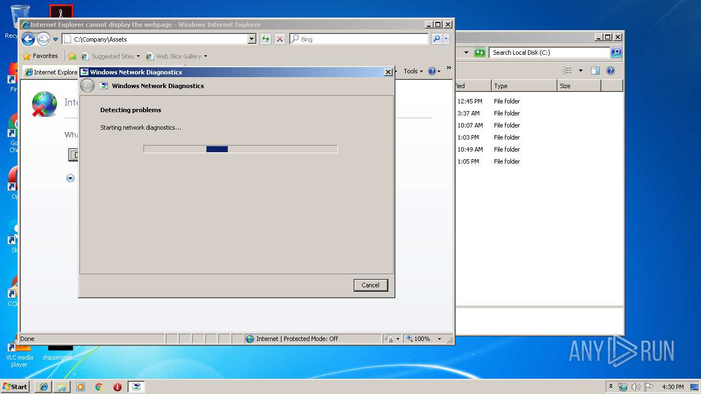Show more IE toolbar commands chevron

pyautogui.click(x=449, y=68)
